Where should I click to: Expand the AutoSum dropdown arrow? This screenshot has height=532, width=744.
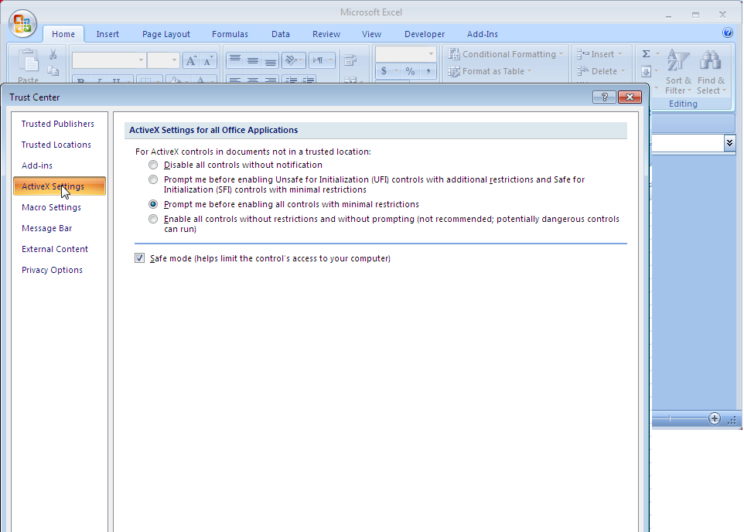657,54
